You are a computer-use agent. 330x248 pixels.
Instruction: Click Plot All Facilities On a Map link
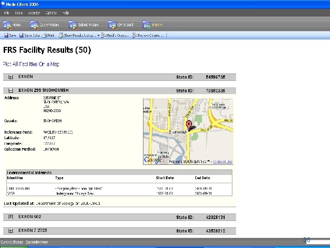coord(31,64)
